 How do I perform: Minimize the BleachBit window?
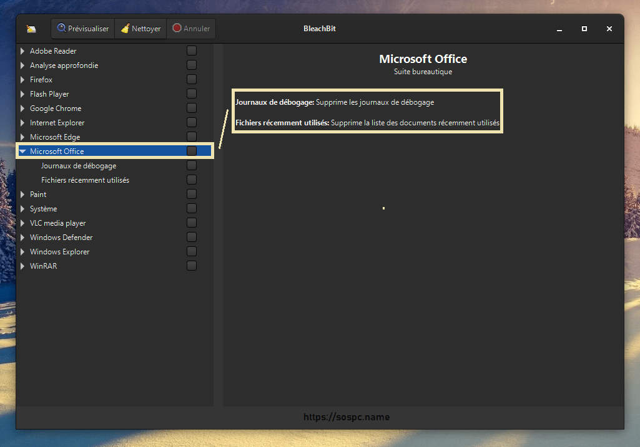559,29
